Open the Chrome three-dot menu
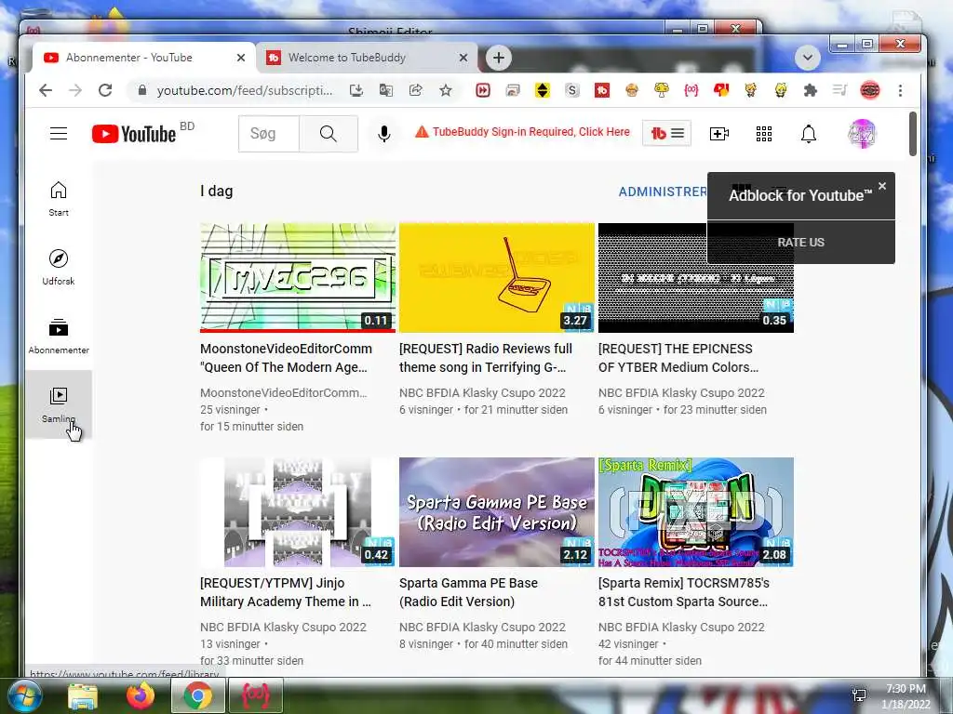953x714 pixels. pyautogui.click(x=900, y=90)
